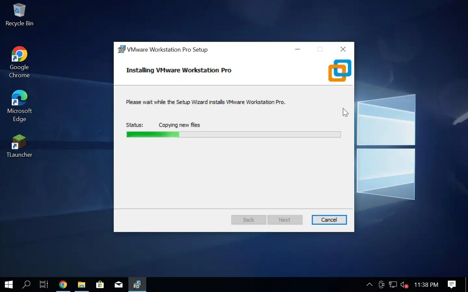Viewport: 468px width, 292px height.
Task: Select the Microsoft Edge desktop shortcut
Action: [x=19, y=106]
